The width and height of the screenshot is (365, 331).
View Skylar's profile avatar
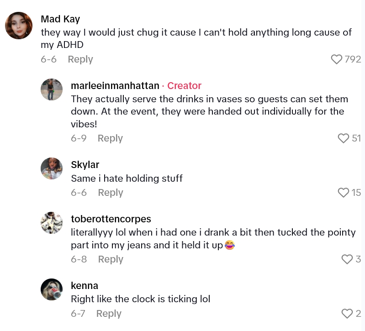(52, 168)
